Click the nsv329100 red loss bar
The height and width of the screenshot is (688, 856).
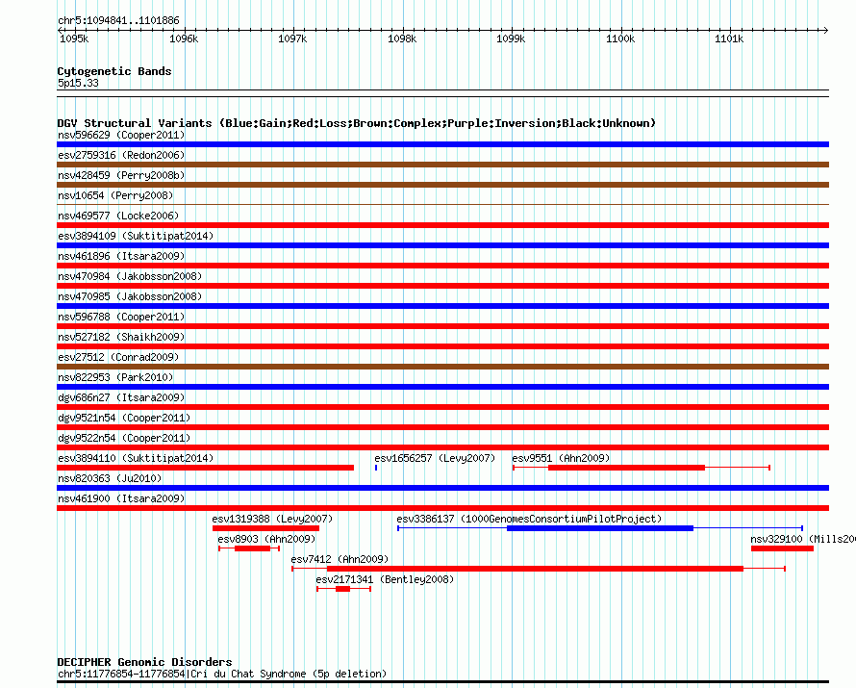[782, 548]
